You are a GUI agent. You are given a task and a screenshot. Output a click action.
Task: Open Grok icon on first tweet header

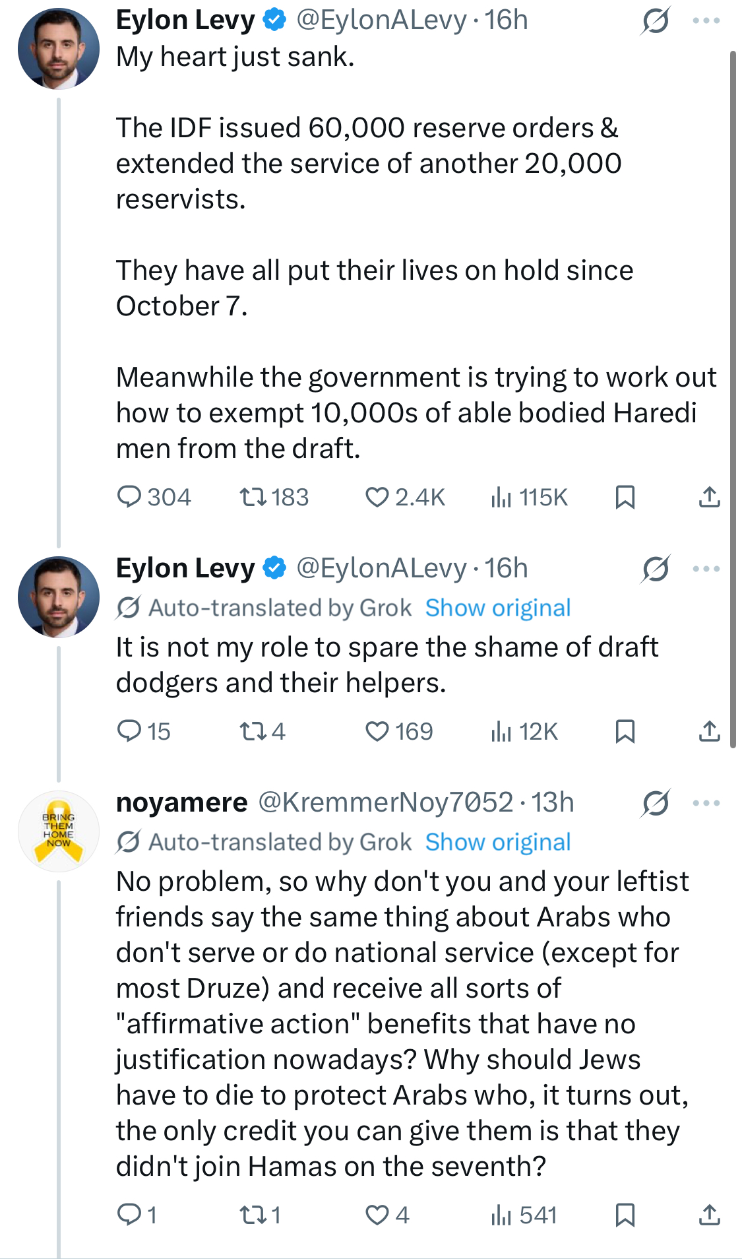[656, 20]
